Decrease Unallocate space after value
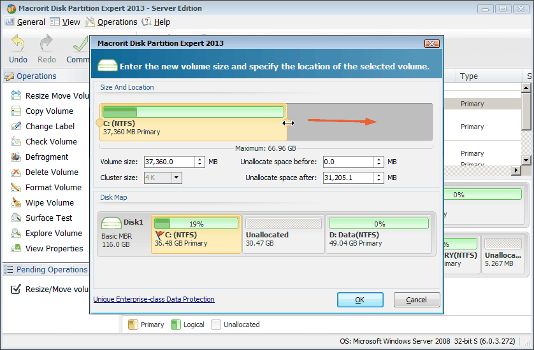 pyautogui.click(x=379, y=180)
